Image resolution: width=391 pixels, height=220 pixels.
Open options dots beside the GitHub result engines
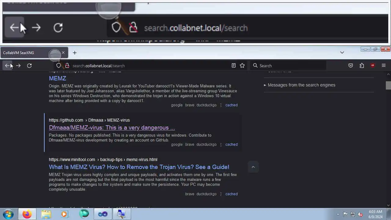pos(221,145)
